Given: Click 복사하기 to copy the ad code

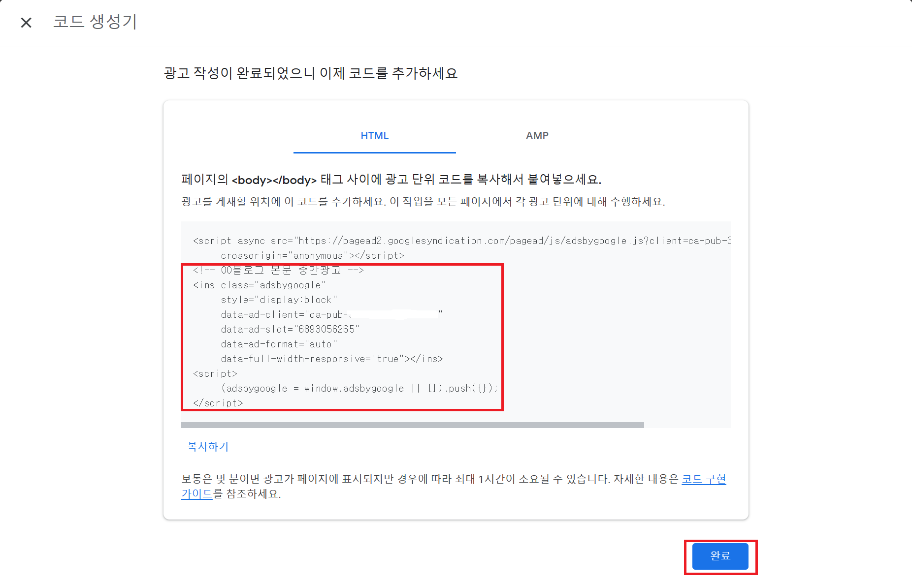Looking at the screenshot, I should (x=207, y=446).
